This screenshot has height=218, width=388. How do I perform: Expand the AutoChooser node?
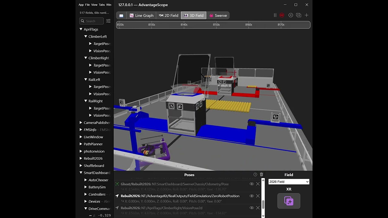click(86, 180)
